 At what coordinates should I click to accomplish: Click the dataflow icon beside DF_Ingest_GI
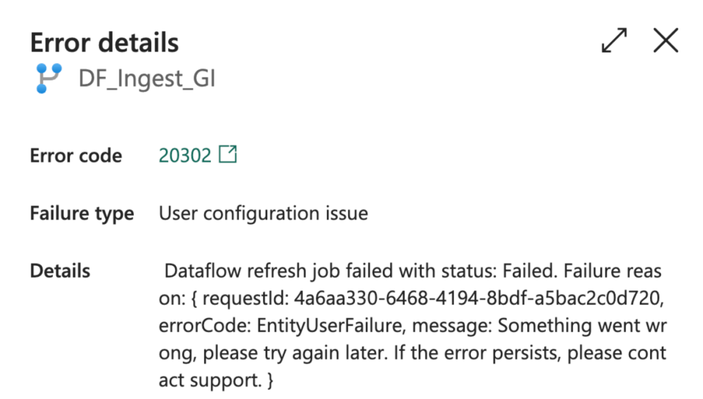tap(48, 79)
